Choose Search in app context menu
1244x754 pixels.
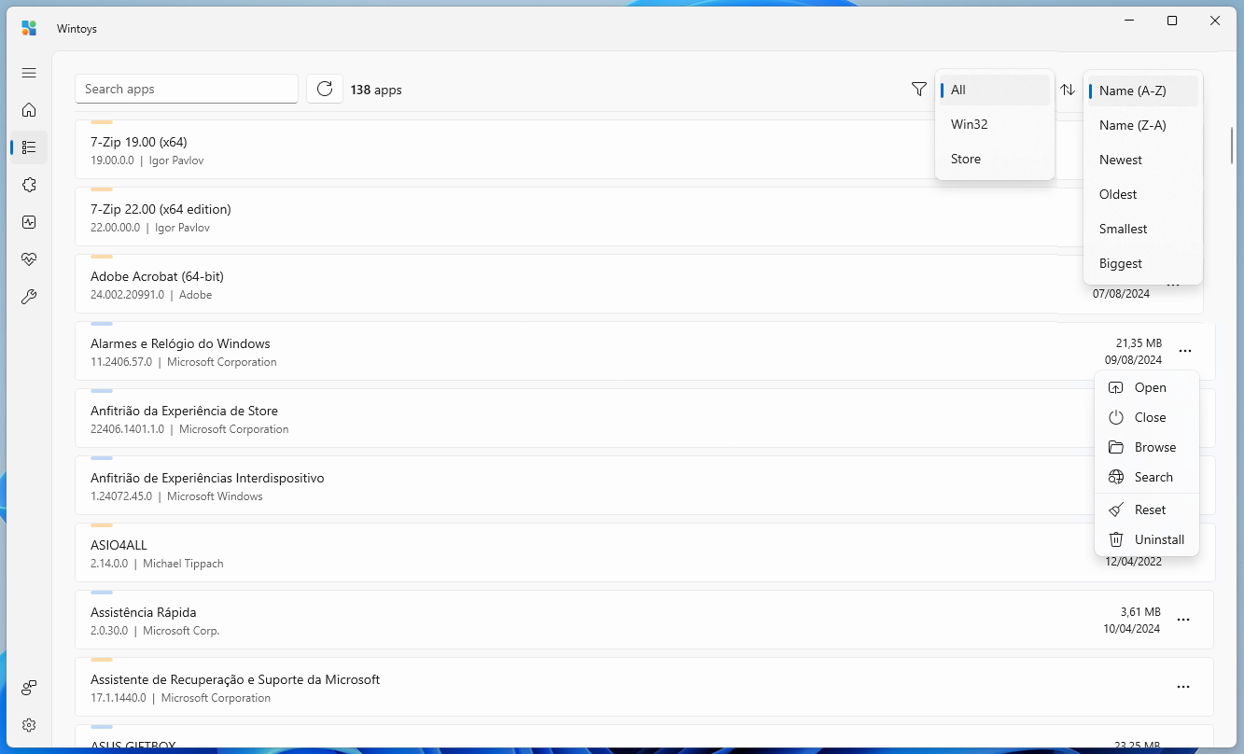pyautogui.click(x=1147, y=477)
